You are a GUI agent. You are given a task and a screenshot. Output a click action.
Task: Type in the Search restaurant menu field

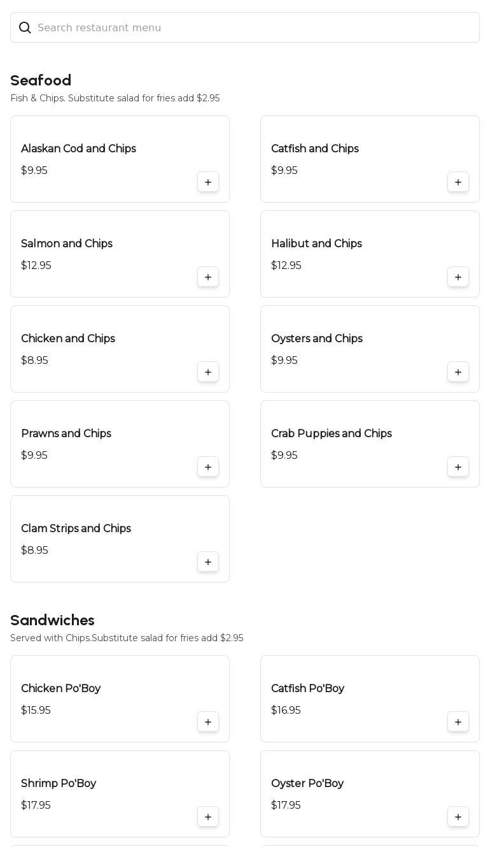click(255, 27)
